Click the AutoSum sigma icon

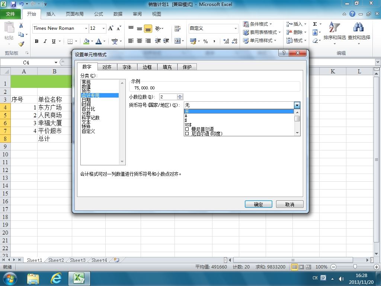tap(315, 24)
